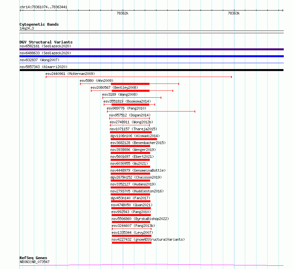Open variant nsv4448979 (GenomeinaBottle)
This screenshot has width=293, height=269.
138,170
